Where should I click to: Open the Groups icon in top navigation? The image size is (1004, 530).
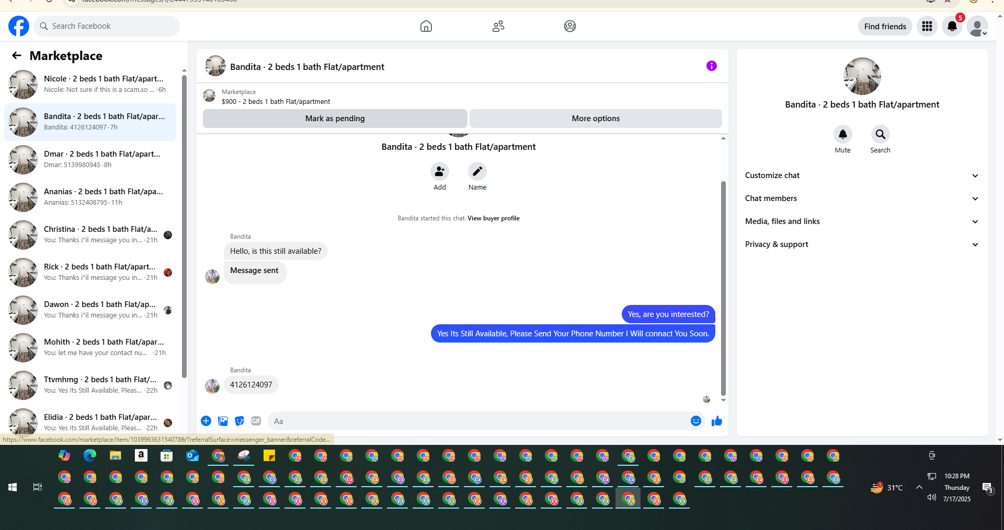570,26
